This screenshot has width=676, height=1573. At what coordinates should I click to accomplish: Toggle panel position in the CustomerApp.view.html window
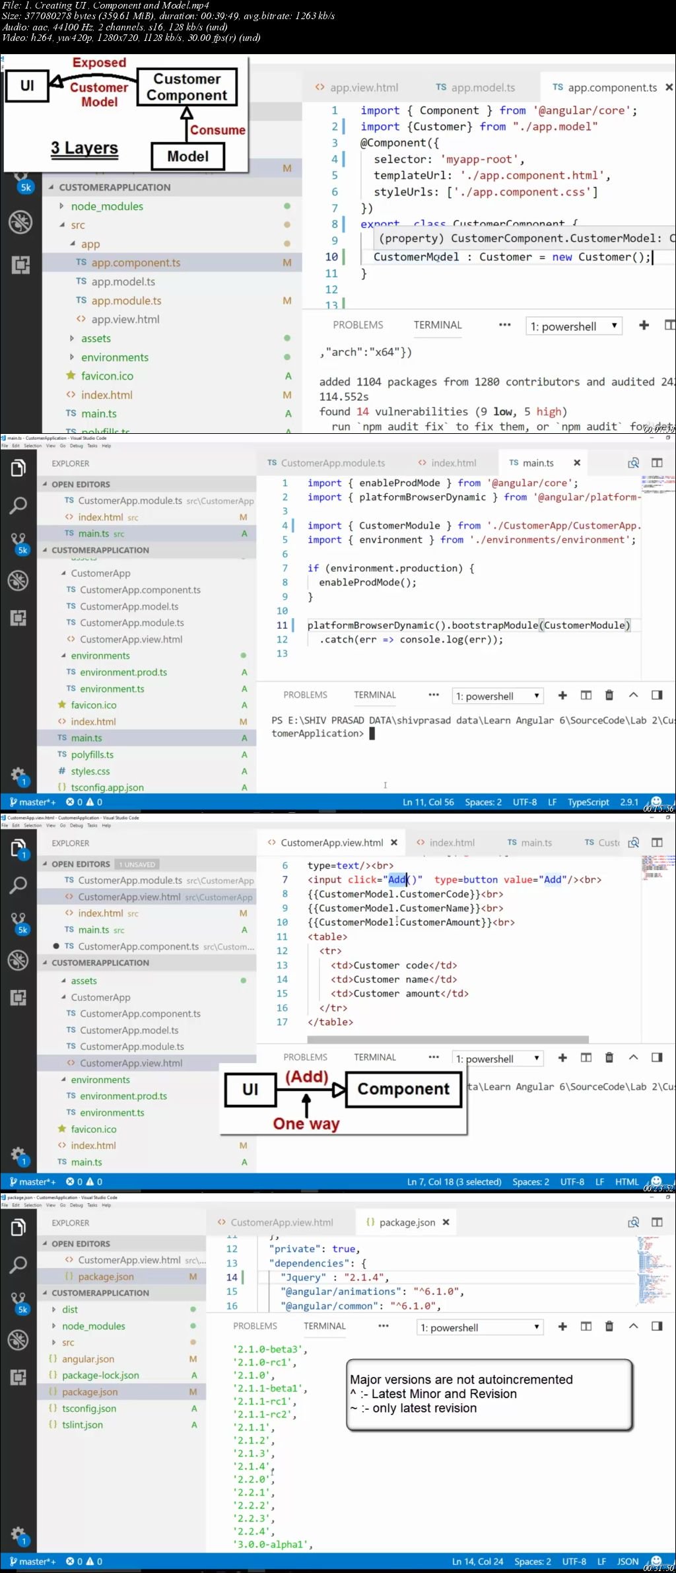[657, 1057]
